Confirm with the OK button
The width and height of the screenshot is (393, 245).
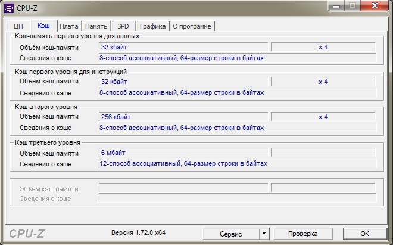(x=364, y=234)
